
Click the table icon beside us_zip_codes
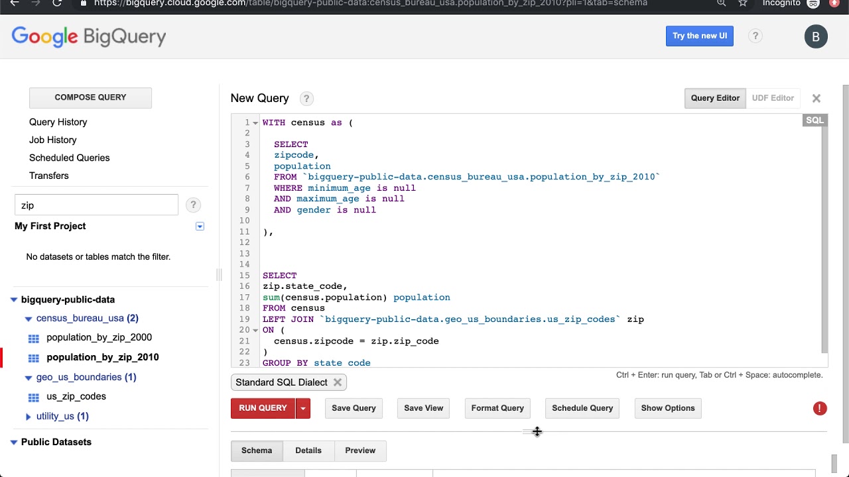tap(34, 397)
